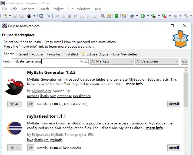Expand the dropdown beside the user profile icon
Screen dimensions: 193x155
coord(35,16)
